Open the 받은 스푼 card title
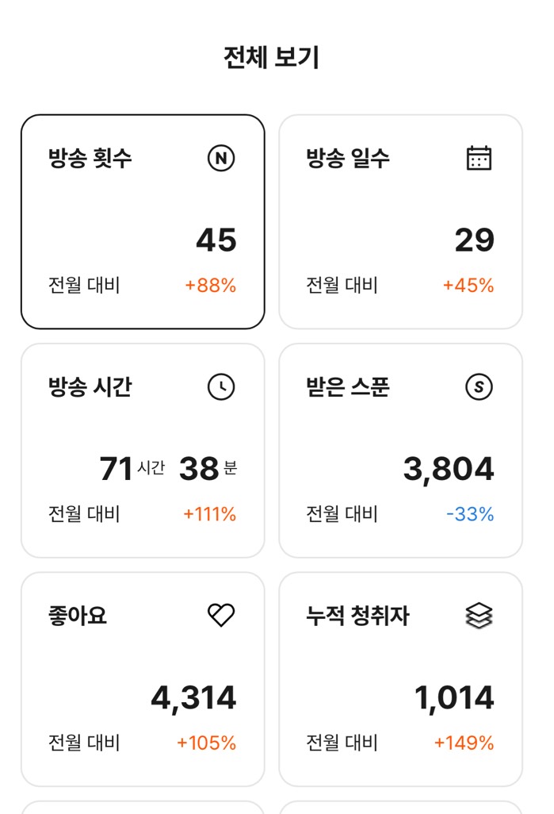 pos(348,387)
